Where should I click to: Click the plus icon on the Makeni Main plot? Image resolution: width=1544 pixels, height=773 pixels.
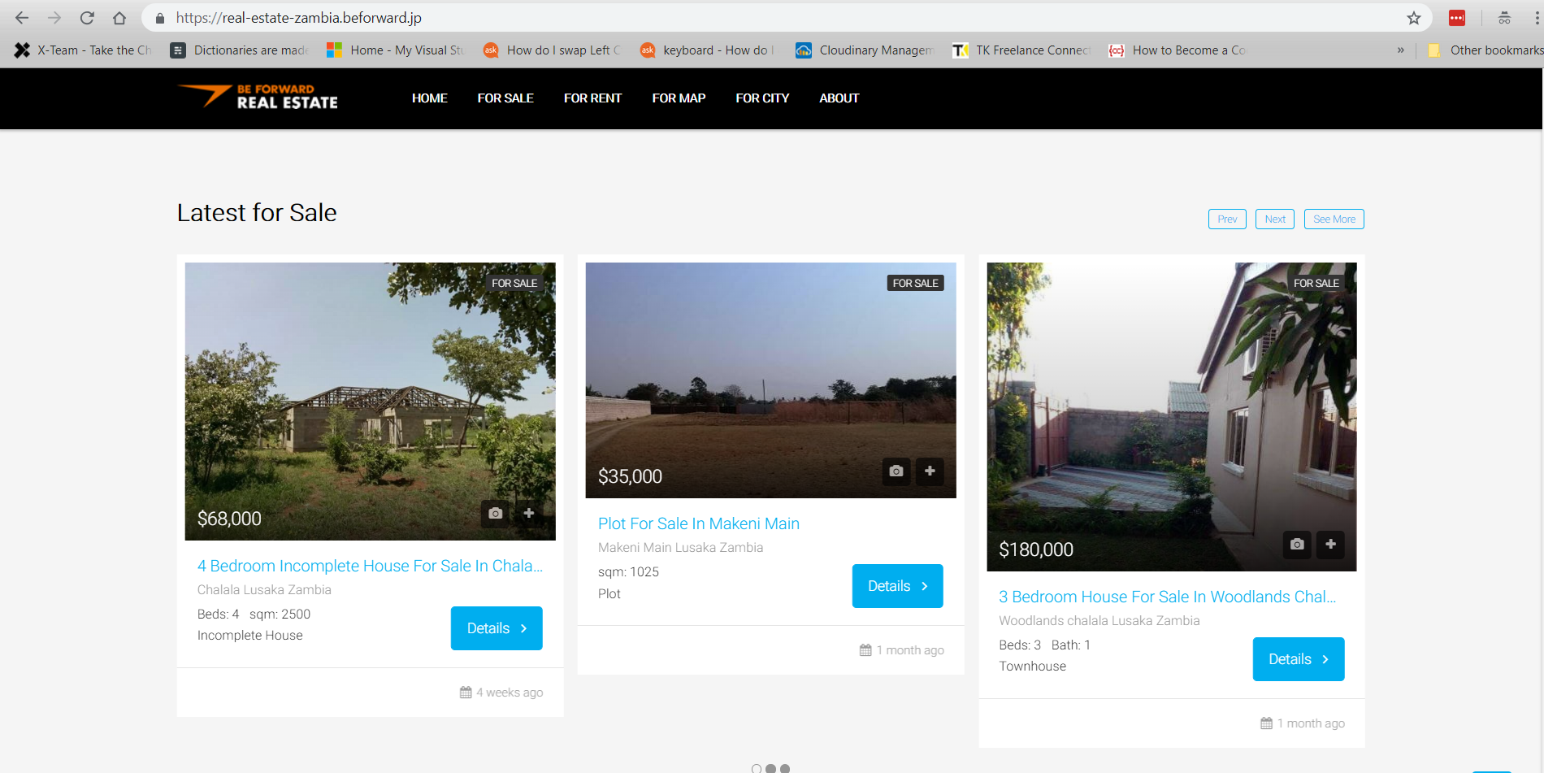coord(930,471)
